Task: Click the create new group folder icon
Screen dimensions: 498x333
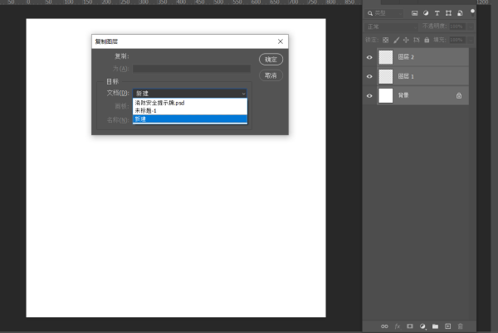Action: pyautogui.click(x=435, y=326)
